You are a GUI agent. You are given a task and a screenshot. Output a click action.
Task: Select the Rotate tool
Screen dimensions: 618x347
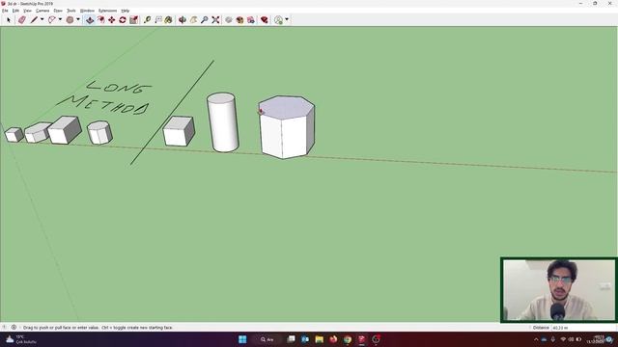coord(123,19)
